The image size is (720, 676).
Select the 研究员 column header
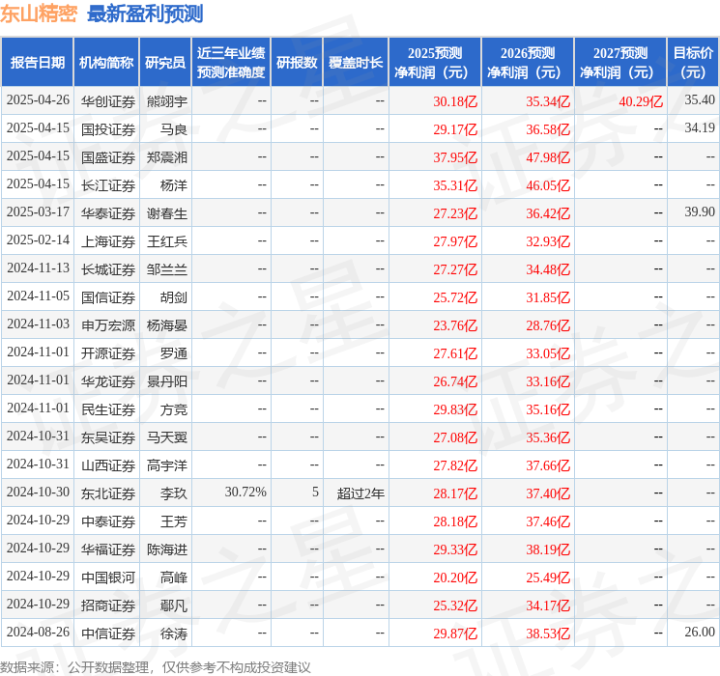click(x=165, y=63)
